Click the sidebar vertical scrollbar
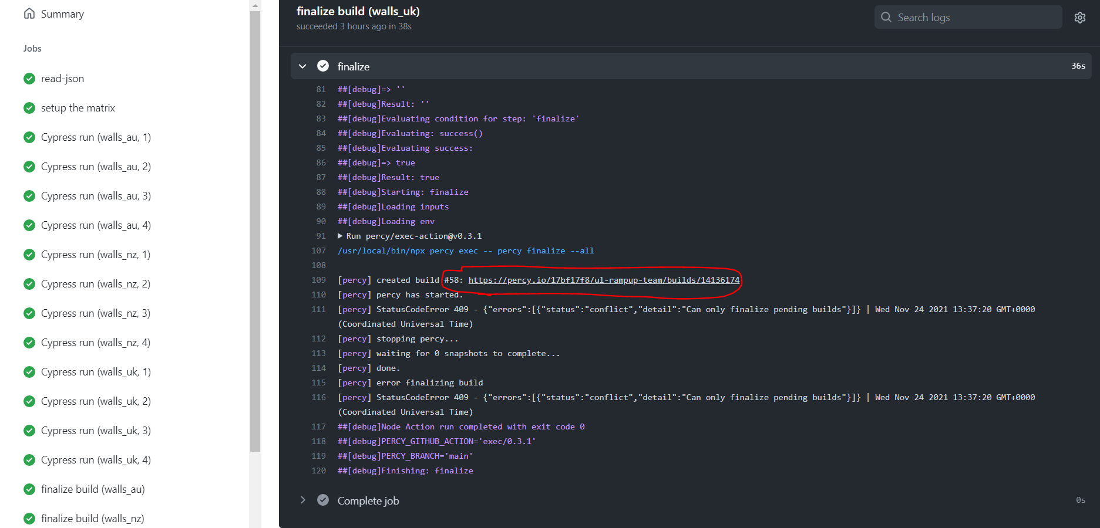The width and height of the screenshot is (1100, 528). tap(255, 232)
